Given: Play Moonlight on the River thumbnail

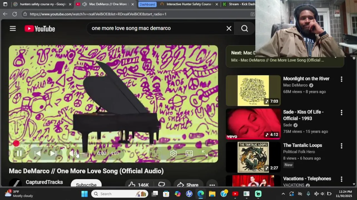Looking at the screenshot, I should 253,91.
